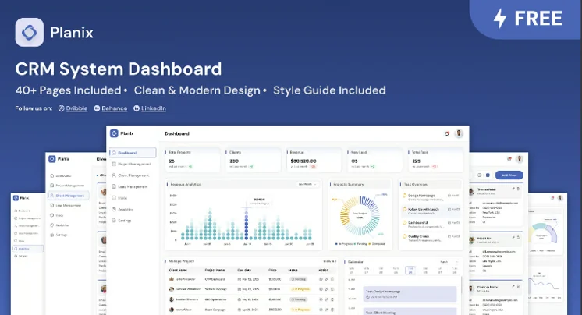Edit second client card pencil icon
Viewport: 582px width, 315px height.
click(513, 238)
